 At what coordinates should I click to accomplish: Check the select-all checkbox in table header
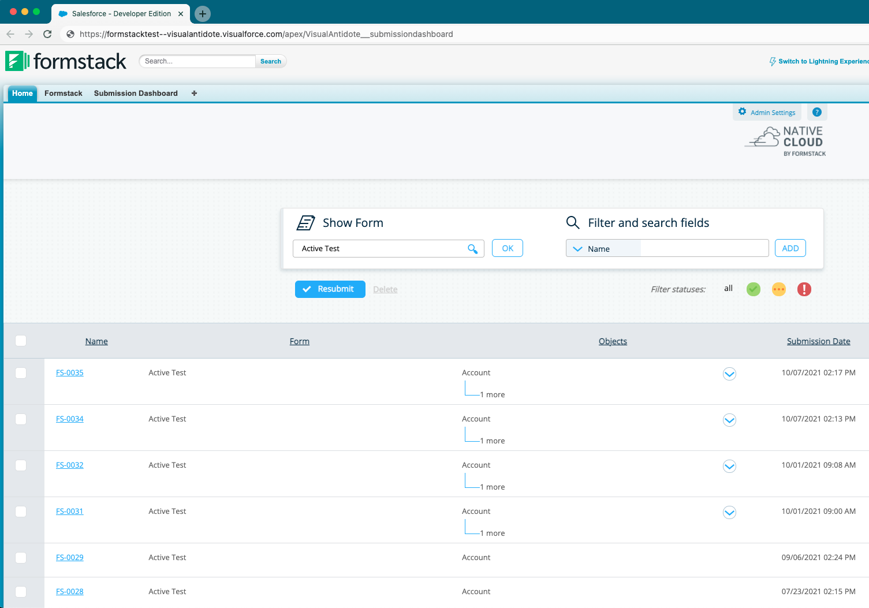(21, 341)
